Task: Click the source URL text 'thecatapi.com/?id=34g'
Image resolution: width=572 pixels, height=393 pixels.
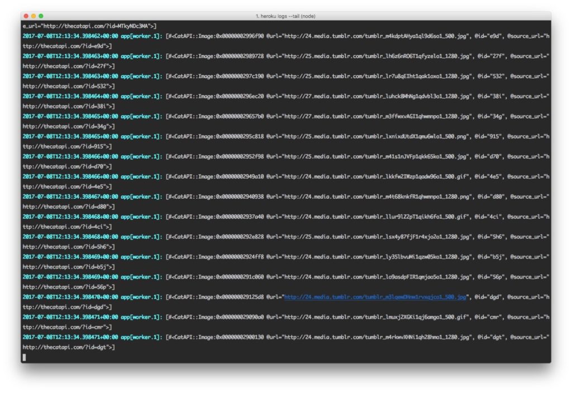Action: click(74, 127)
